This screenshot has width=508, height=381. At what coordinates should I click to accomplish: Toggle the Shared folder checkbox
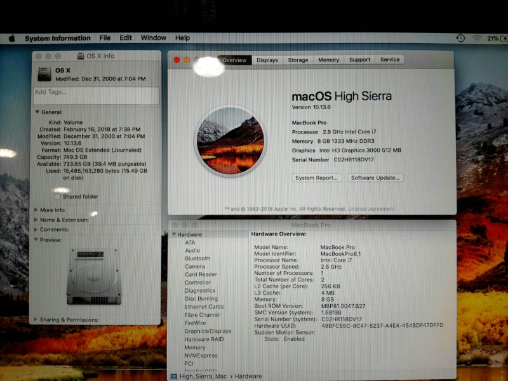point(57,197)
